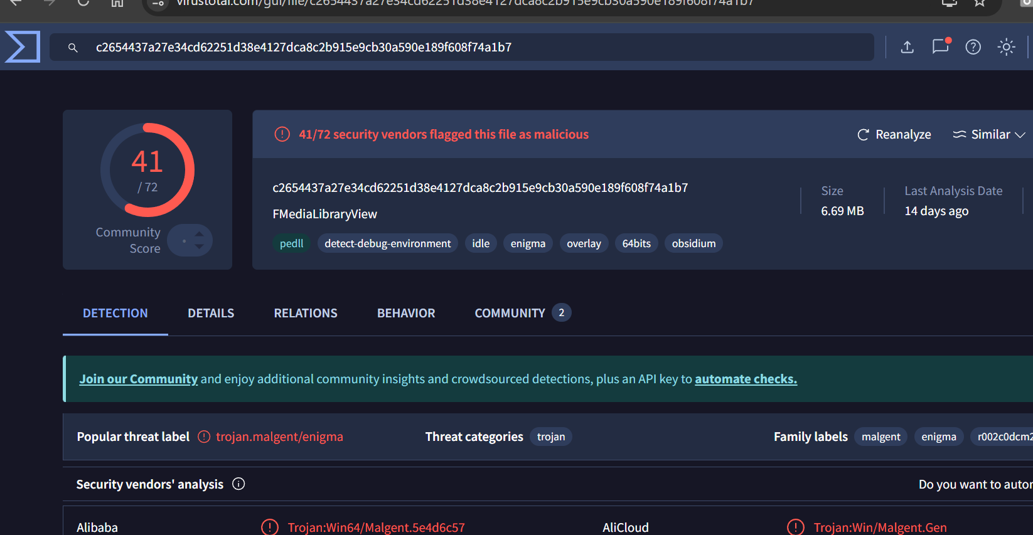Vote community score up arrow
This screenshot has width=1033, height=535.
click(x=199, y=235)
